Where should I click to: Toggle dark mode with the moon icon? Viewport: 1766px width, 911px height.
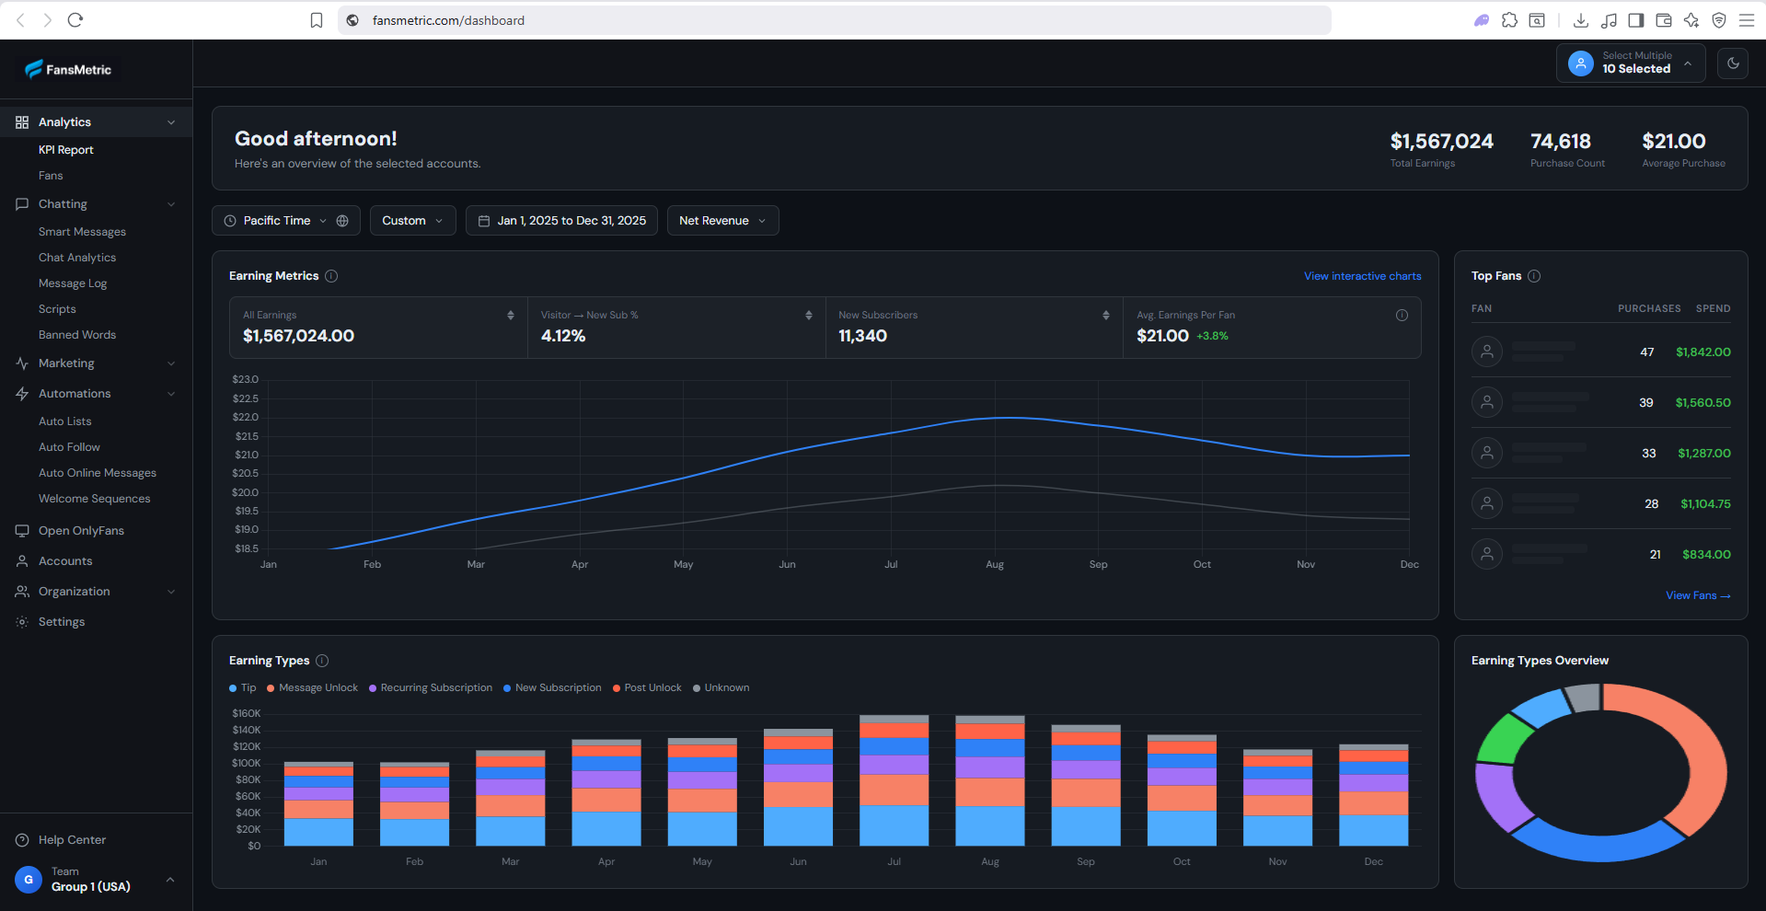[x=1733, y=63]
